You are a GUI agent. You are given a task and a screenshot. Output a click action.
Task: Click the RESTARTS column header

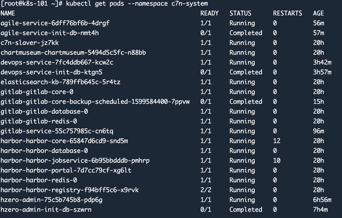pyautogui.click(x=287, y=13)
